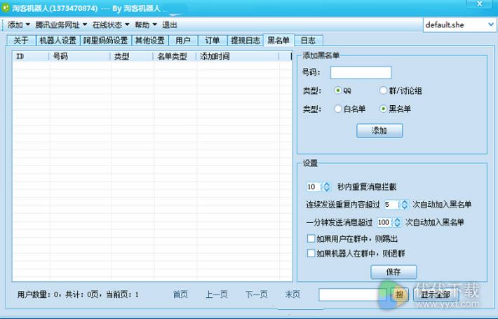This screenshot has width=498, height=319.
Task: Switch to the 机器人设置 tab
Action: coord(58,40)
